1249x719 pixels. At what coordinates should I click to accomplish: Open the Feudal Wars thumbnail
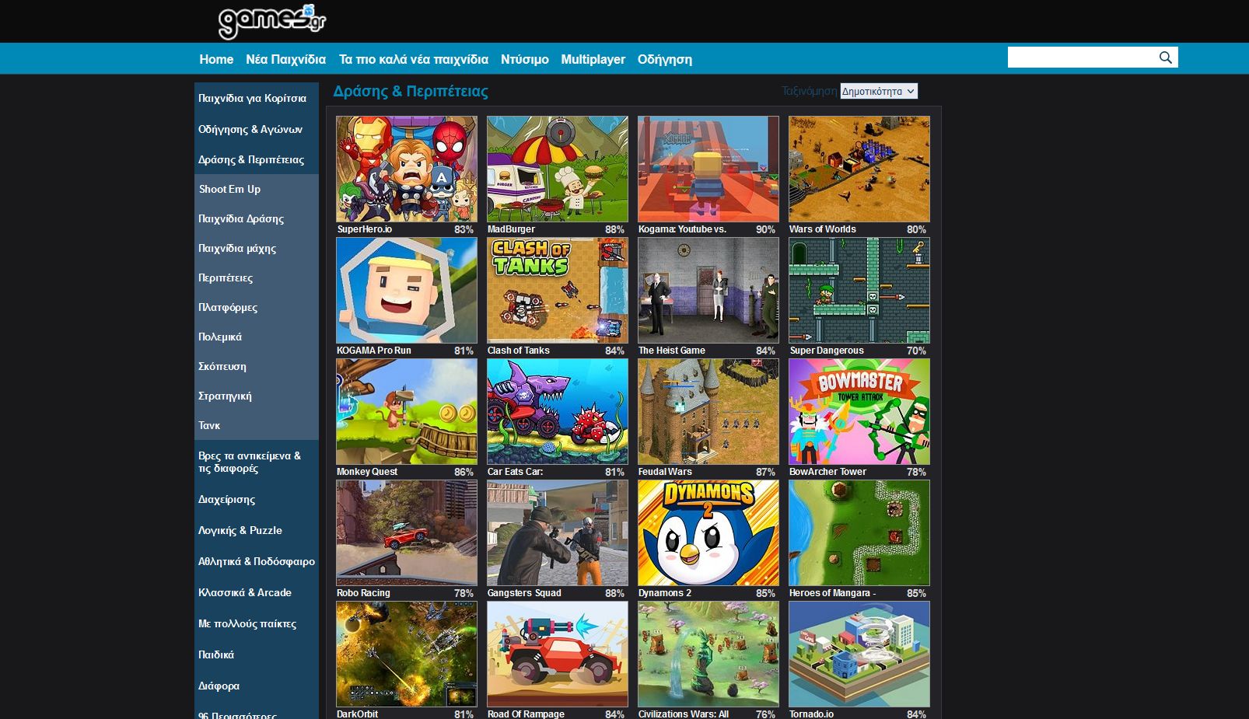pos(708,412)
